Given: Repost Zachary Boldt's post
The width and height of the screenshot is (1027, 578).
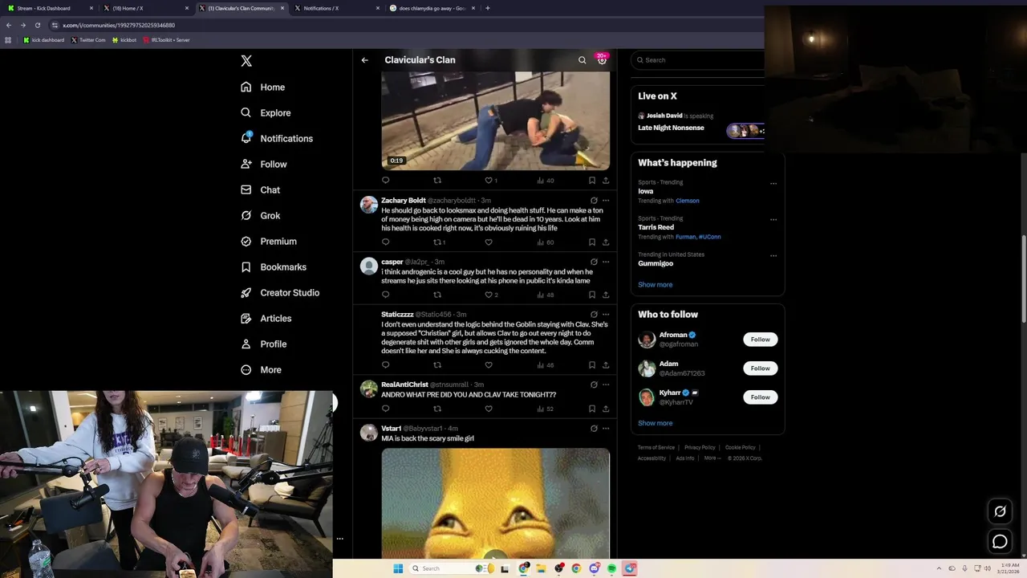Looking at the screenshot, I should coord(437,242).
